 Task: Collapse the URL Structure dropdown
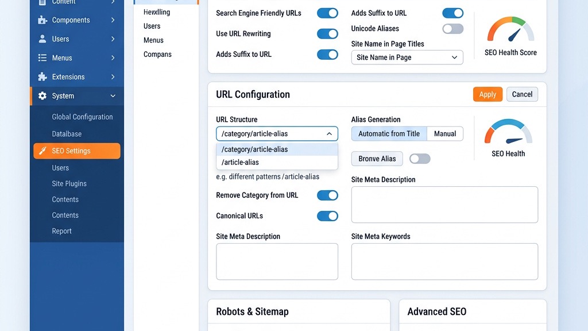(x=330, y=133)
